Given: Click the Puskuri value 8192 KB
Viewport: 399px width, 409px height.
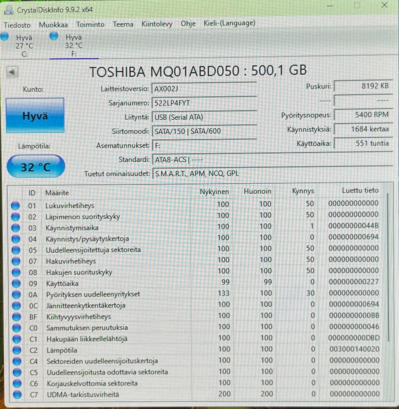Looking at the screenshot, I should point(363,86).
